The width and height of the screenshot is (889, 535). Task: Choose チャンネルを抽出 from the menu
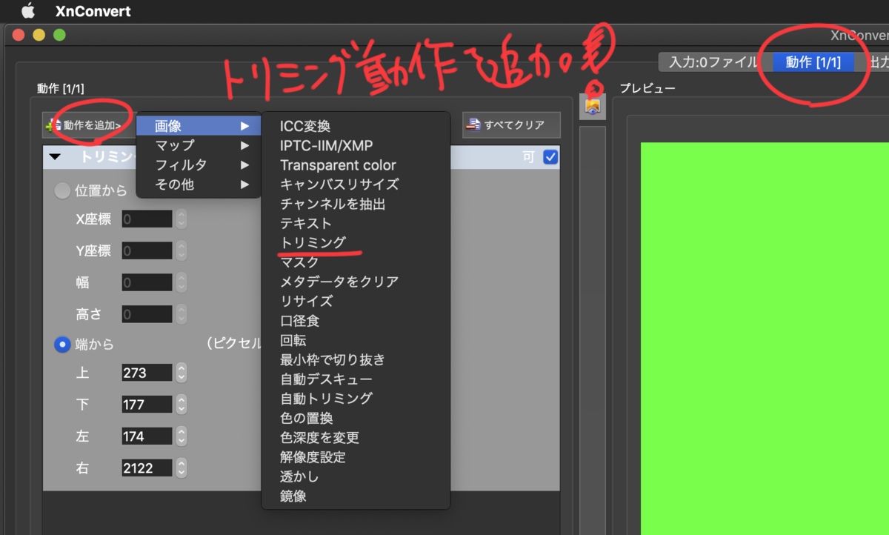(356, 204)
